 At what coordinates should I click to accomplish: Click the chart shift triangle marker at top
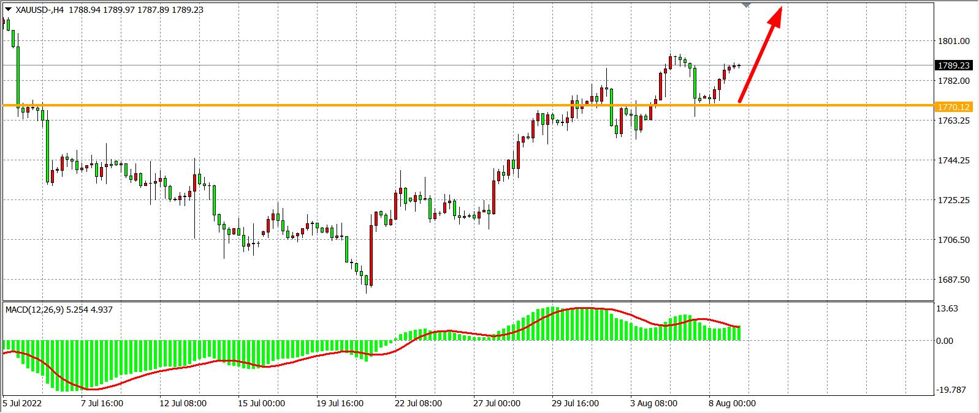(746, 5)
